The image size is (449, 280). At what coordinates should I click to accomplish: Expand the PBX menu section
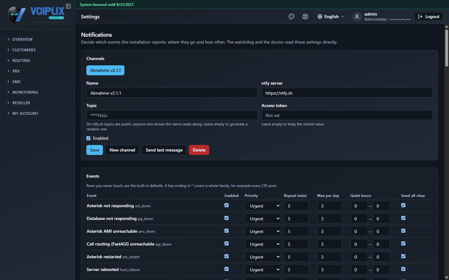(x=16, y=71)
